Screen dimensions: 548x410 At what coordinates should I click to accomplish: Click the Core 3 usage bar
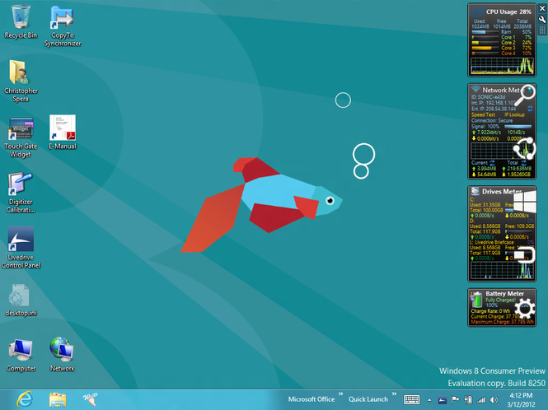pyautogui.click(x=485, y=49)
